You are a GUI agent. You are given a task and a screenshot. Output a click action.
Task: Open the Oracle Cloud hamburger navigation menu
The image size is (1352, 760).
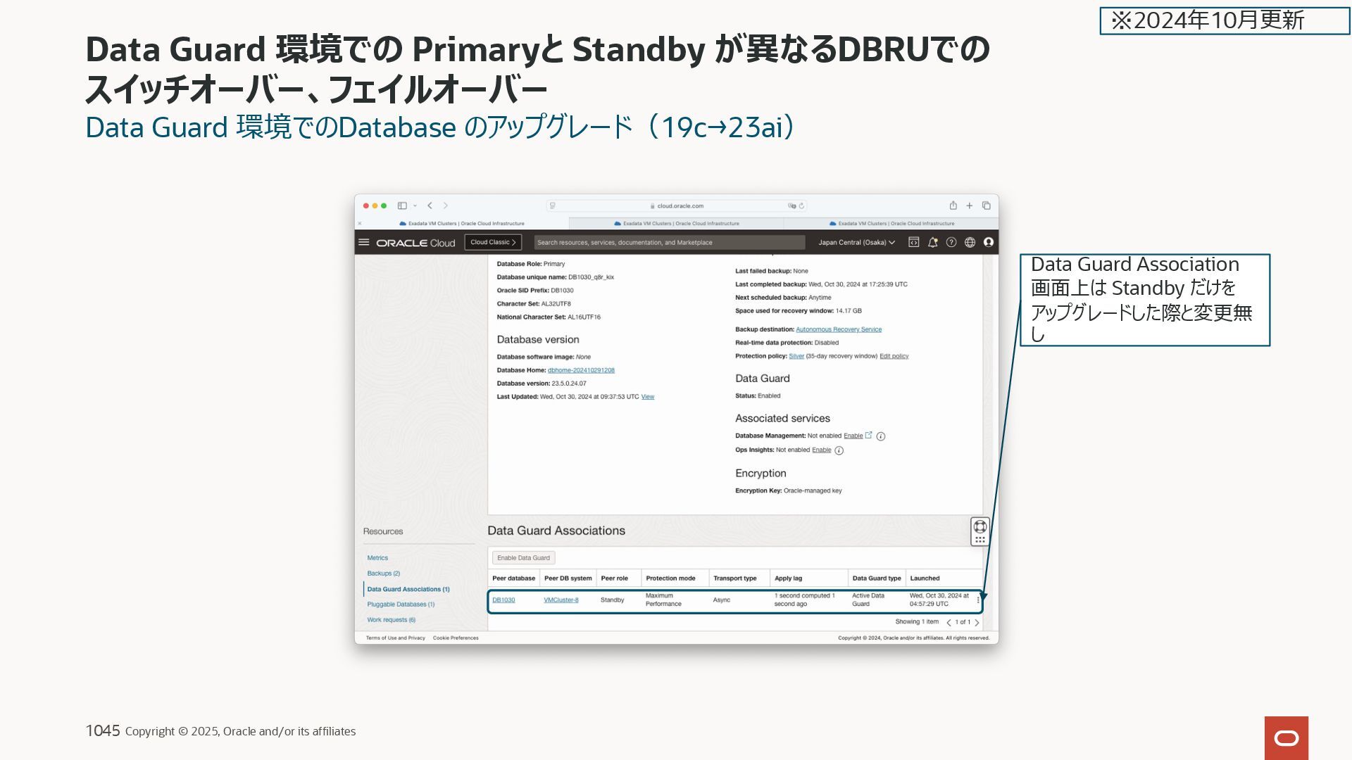(x=363, y=242)
